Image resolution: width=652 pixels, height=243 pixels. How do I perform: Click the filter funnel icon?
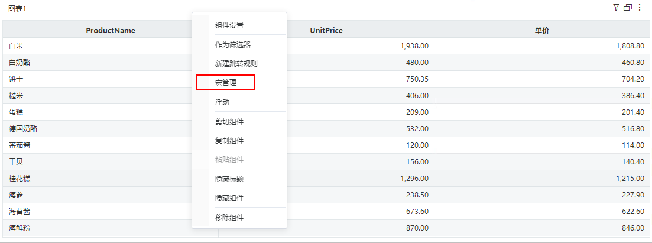617,8
